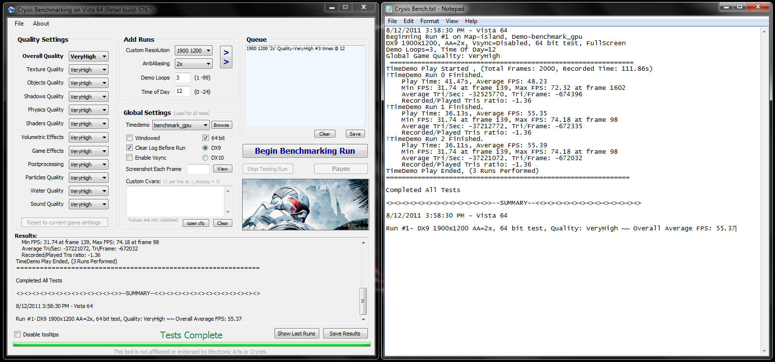This screenshot has height=362, width=775.
Task: Click the open cfg button
Action: (196, 223)
